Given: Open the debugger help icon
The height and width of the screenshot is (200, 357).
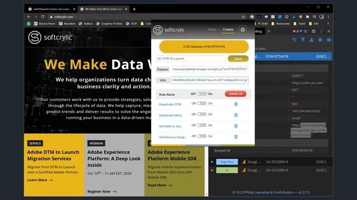Looking at the screenshot, I should [x=329, y=40].
